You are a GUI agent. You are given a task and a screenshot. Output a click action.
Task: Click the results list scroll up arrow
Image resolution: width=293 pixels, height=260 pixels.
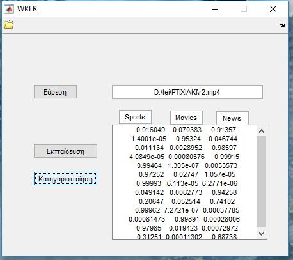click(261, 131)
